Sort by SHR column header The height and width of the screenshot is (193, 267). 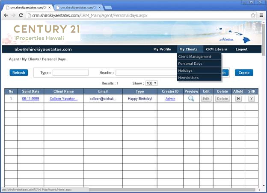(252, 91)
